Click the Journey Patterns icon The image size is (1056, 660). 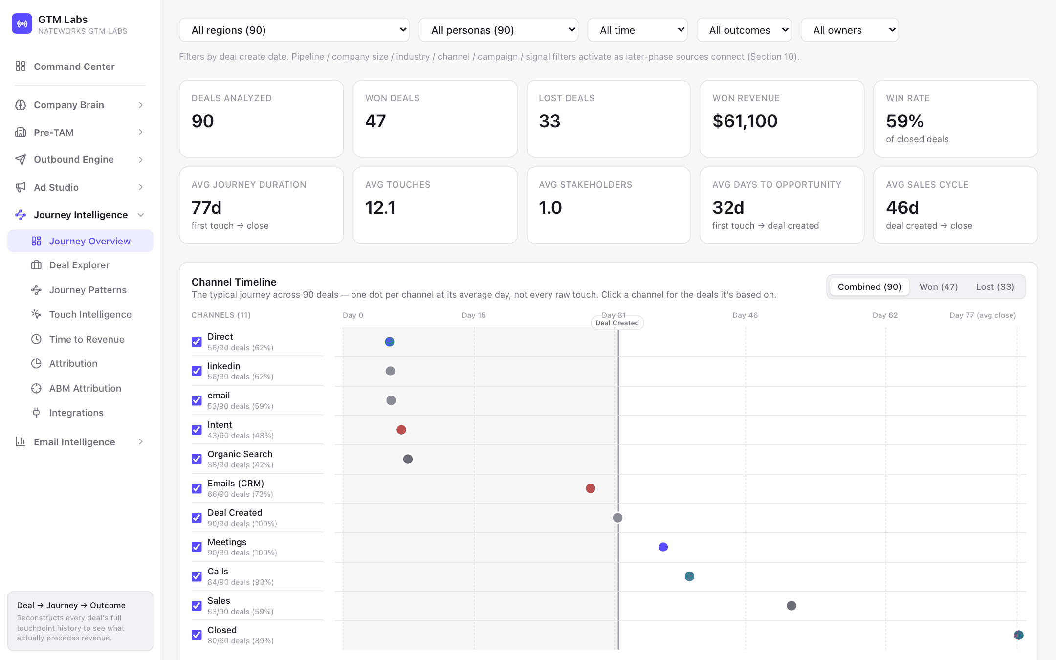pyautogui.click(x=36, y=290)
